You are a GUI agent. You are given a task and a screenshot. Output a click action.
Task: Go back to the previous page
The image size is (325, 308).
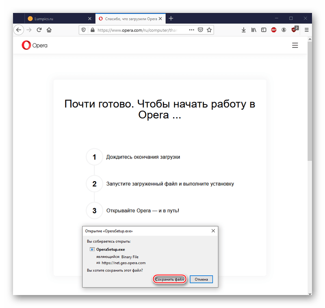point(19,30)
